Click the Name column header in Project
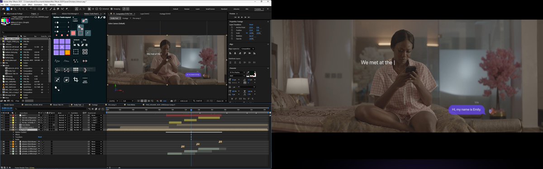Image resolution: width=543 pixels, height=169 pixels. [x=5, y=36]
